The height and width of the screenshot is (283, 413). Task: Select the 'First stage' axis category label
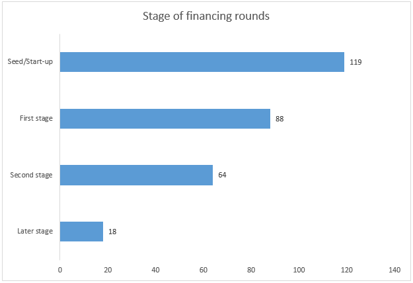click(x=36, y=119)
